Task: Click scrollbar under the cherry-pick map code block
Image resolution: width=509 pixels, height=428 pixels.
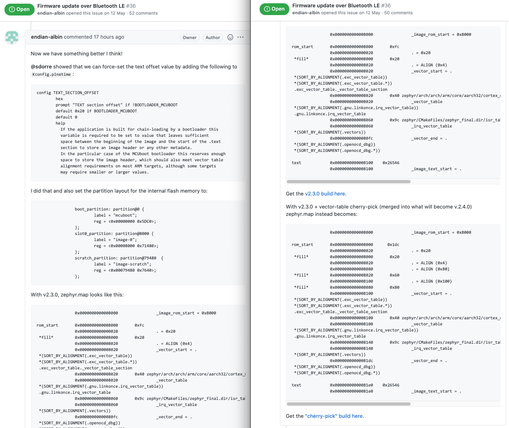Action: (348, 404)
